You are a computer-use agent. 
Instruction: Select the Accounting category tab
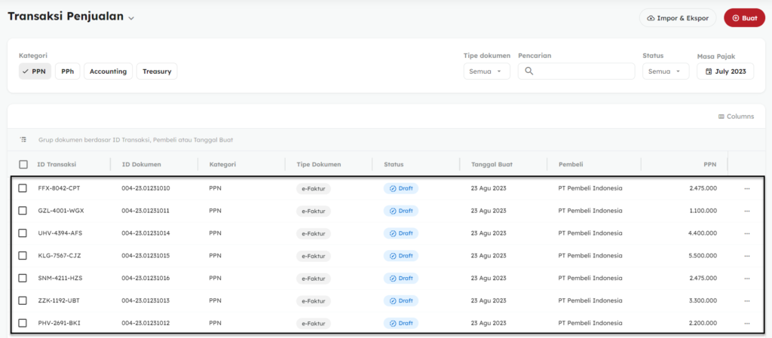pos(108,72)
